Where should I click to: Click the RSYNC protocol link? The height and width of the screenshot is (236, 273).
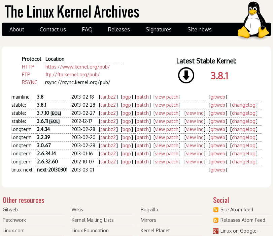coord(29,82)
